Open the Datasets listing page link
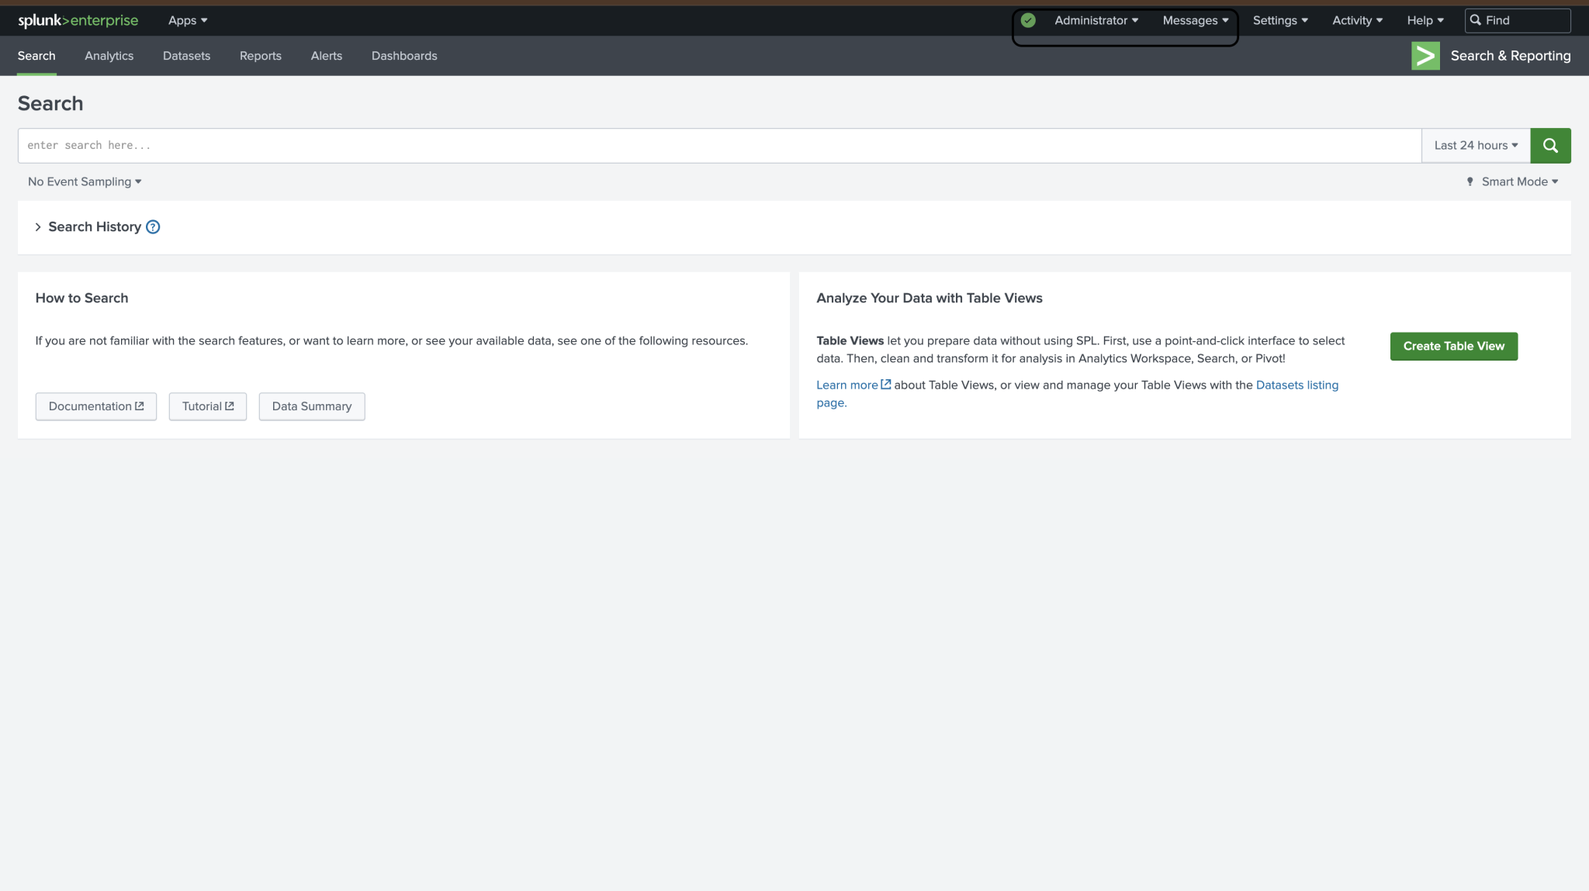 (x=1296, y=385)
